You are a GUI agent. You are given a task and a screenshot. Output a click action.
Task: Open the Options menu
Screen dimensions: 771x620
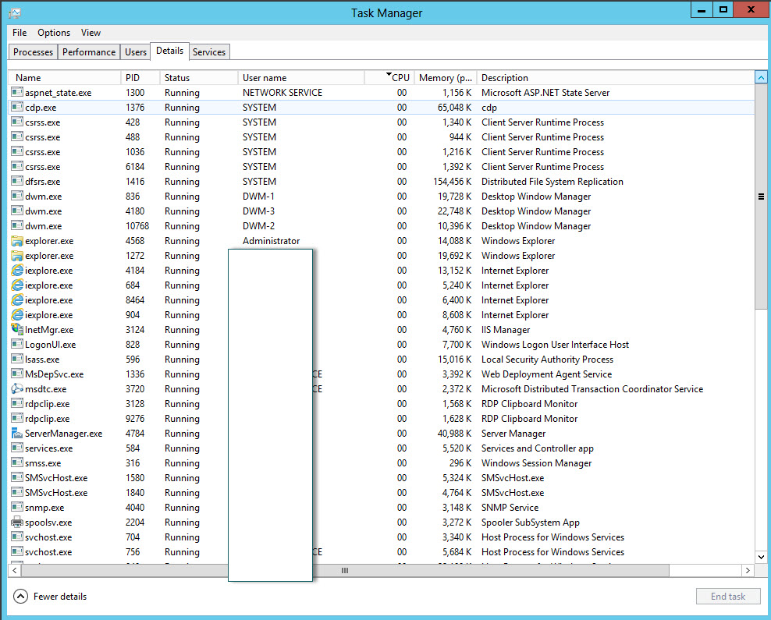pyautogui.click(x=52, y=33)
